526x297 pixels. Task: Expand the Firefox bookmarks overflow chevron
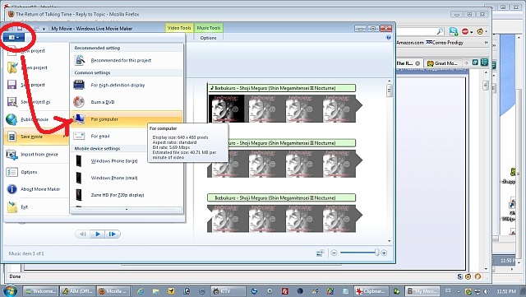(486, 43)
